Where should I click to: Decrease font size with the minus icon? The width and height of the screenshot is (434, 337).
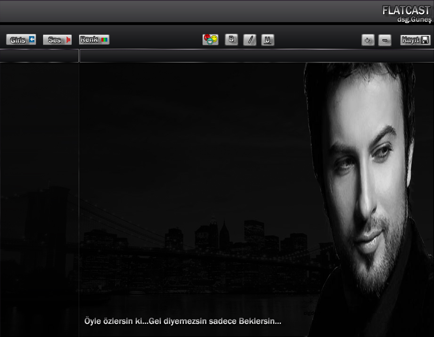point(384,40)
